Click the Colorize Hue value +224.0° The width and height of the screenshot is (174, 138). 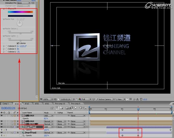pos(23,46)
